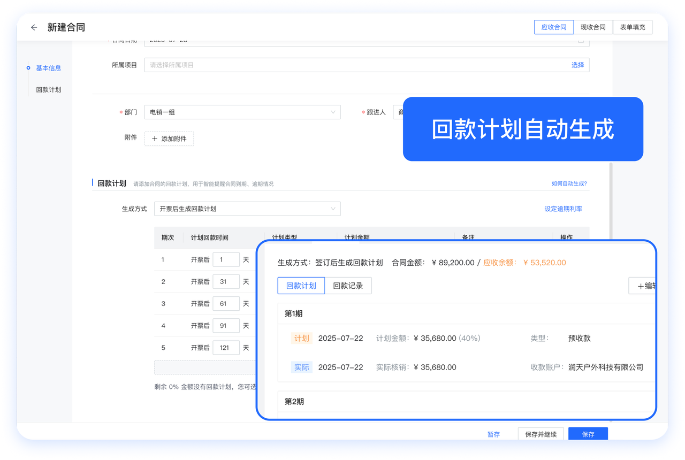Open 基本信息 section in sidebar

[48, 68]
